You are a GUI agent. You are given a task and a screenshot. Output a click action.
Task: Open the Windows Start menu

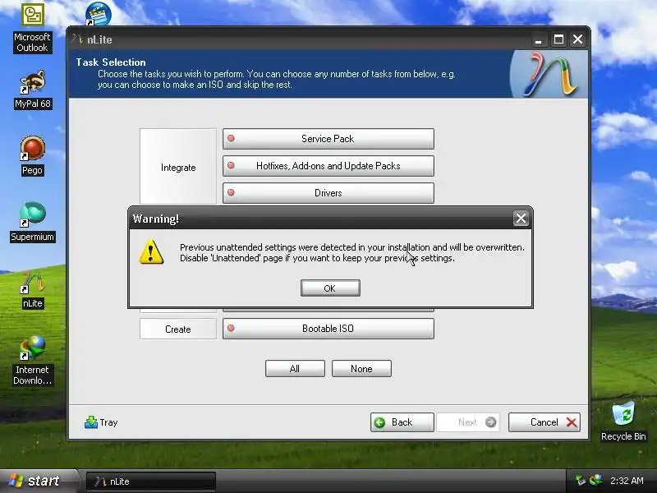tap(39, 481)
